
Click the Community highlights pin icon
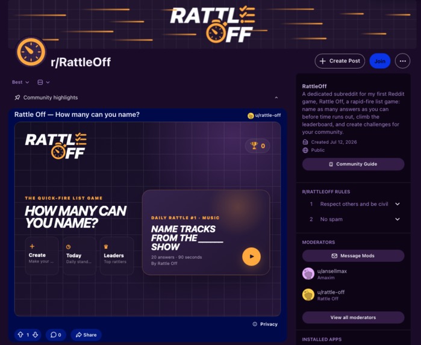[x=17, y=98]
